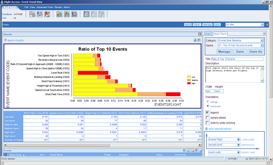Image resolution: width=273 pixels, height=165 pixels.
Task: Apply the current filters
Action: pyautogui.click(x=188, y=25)
